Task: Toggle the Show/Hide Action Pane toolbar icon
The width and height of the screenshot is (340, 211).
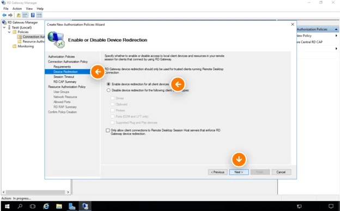Action: tap(39, 15)
